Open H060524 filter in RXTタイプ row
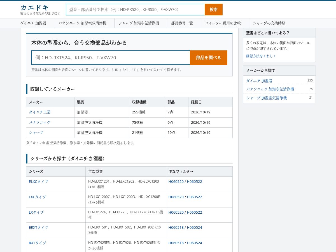This screenshot has width=336, height=252. (x=195, y=243)
